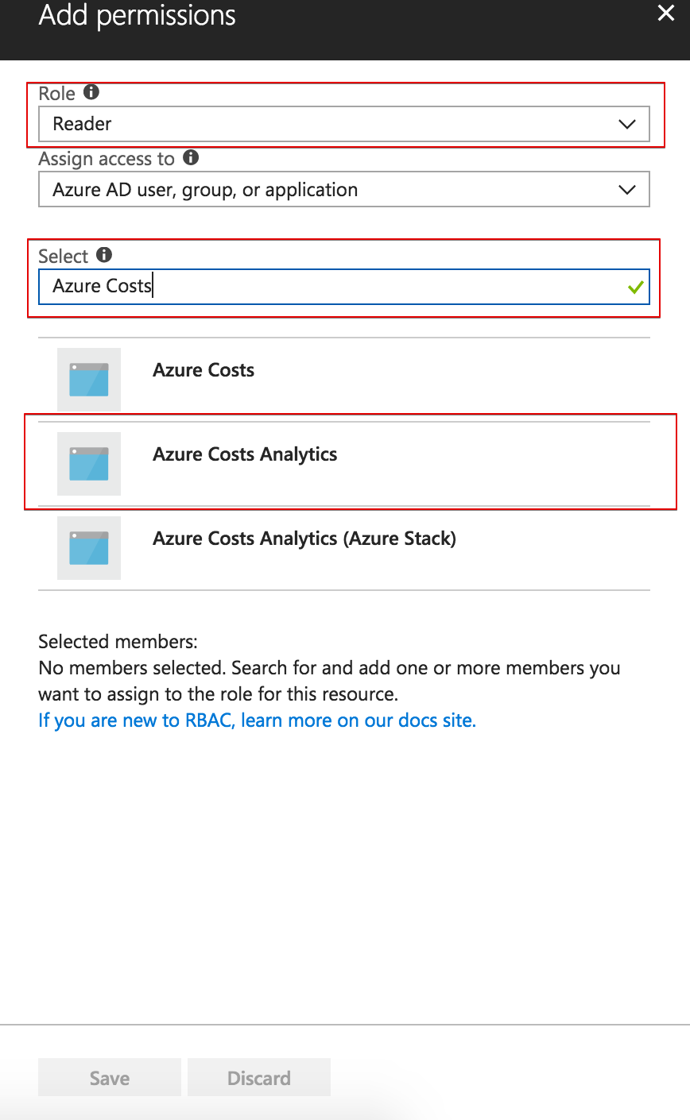Select the Azure Costs member
This screenshot has height=1120, width=690.
click(344, 380)
